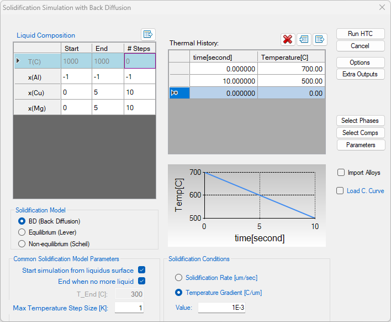Click the x(Cu) End value cell

(108, 92)
